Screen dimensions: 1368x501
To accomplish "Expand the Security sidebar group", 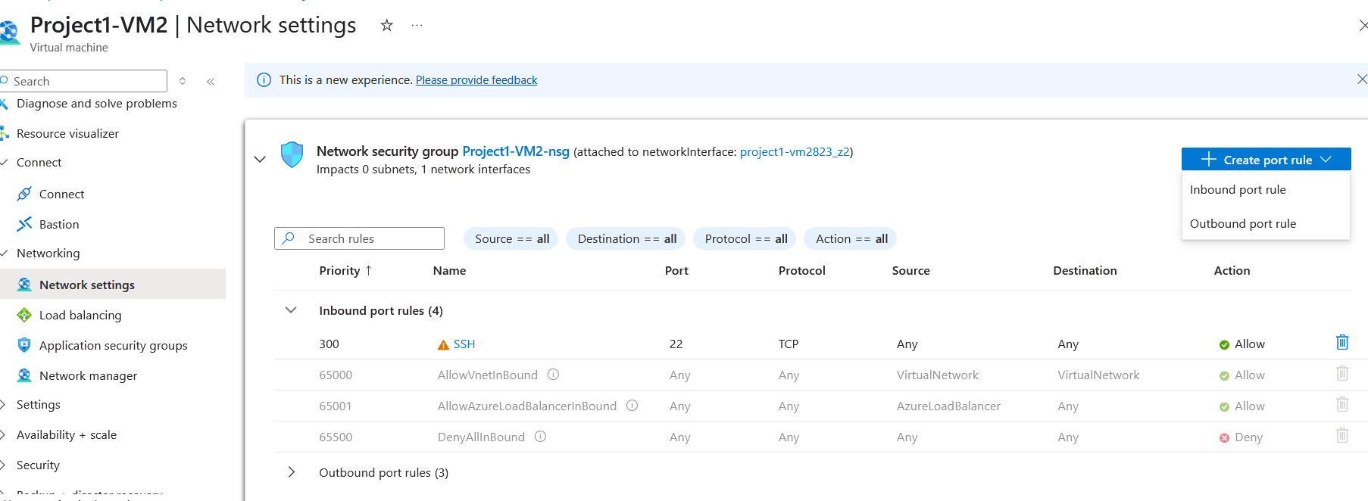I will (x=3, y=465).
